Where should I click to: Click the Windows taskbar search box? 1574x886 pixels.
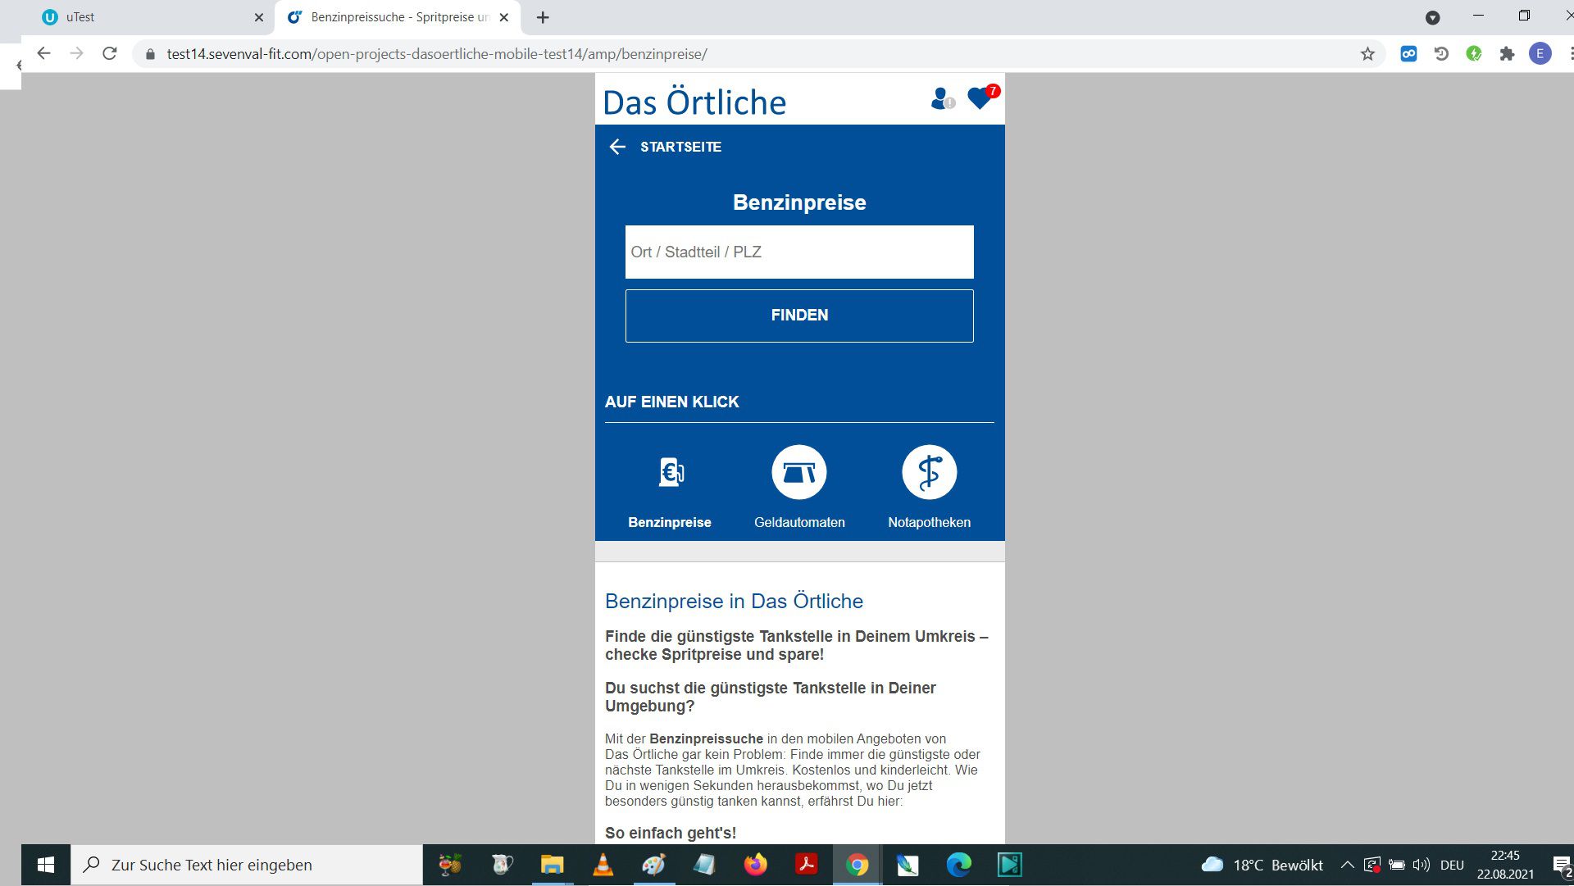pyautogui.click(x=247, y=865)
